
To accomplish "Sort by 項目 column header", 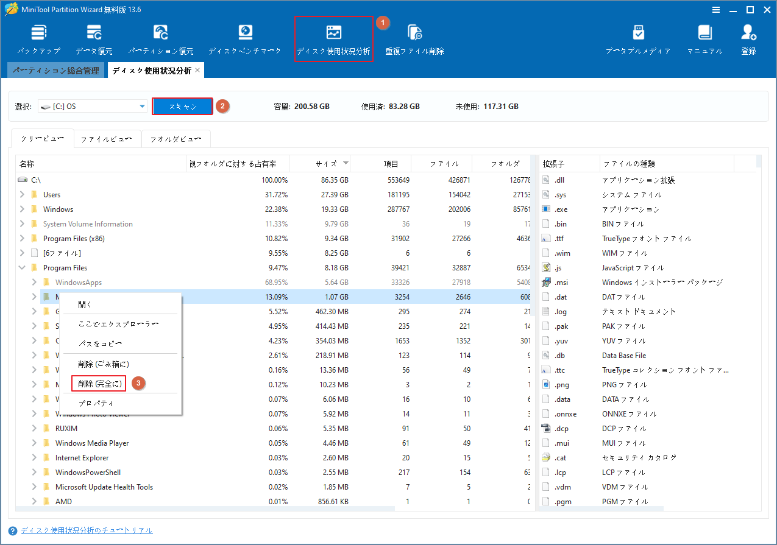I will (381, 164).
